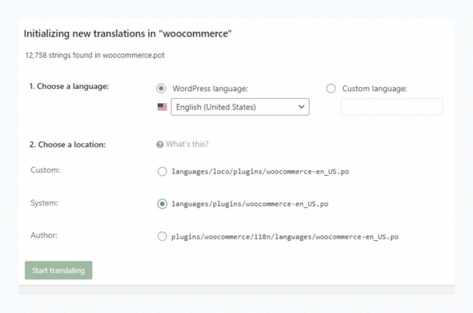Open the English (United States) language dropdown
The image size is (473, 313).
pyautogui.click(x=240, y=107)
